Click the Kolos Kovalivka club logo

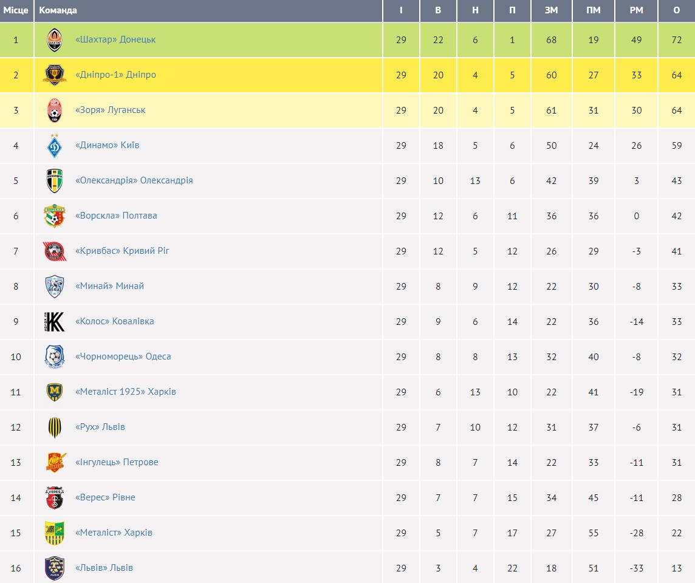coord(55,322)
